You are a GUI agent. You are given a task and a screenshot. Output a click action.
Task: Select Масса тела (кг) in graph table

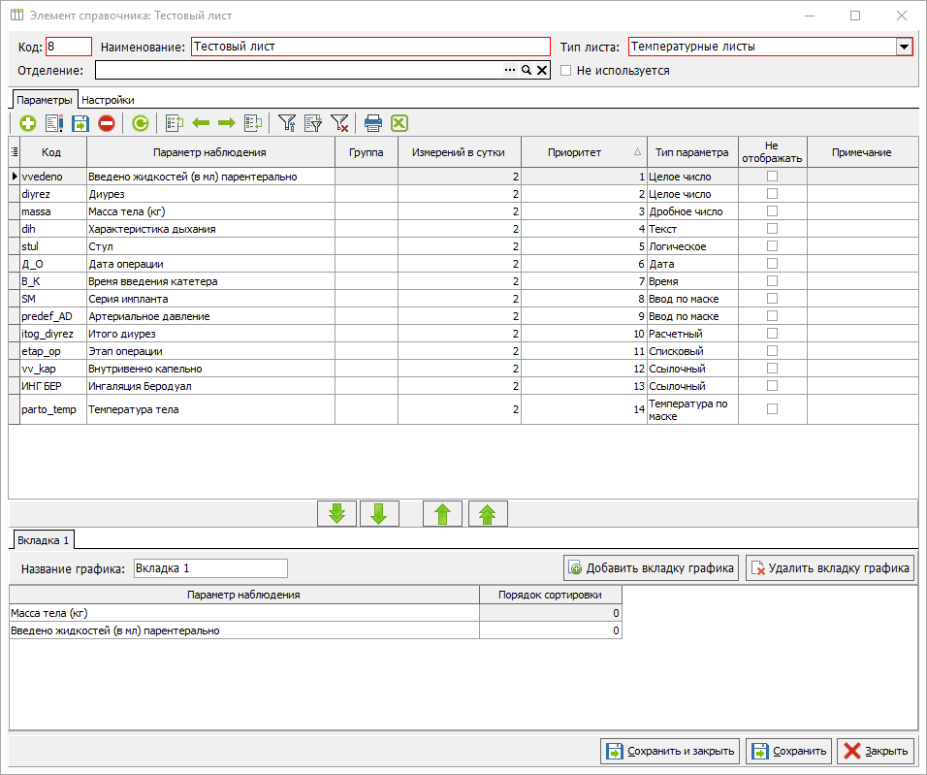coord(244,613)
